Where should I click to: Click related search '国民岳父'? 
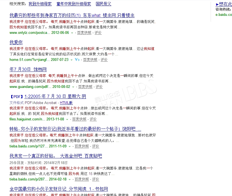(x=103, y=4)
